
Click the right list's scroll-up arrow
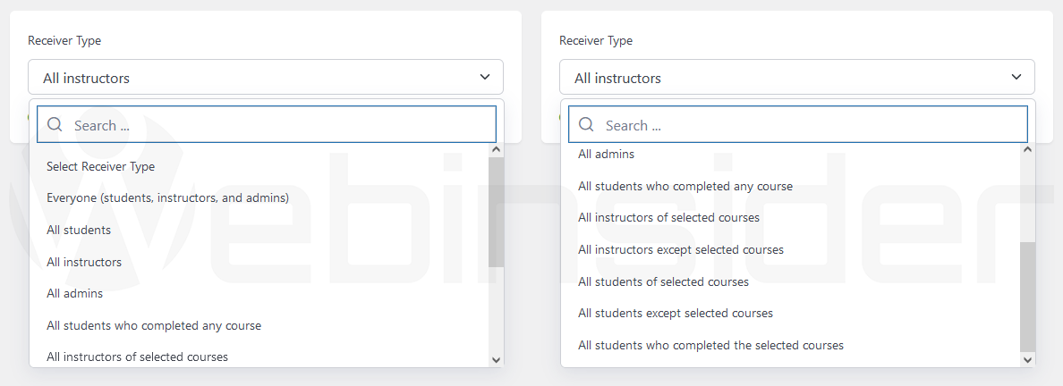click(1028, 151)
